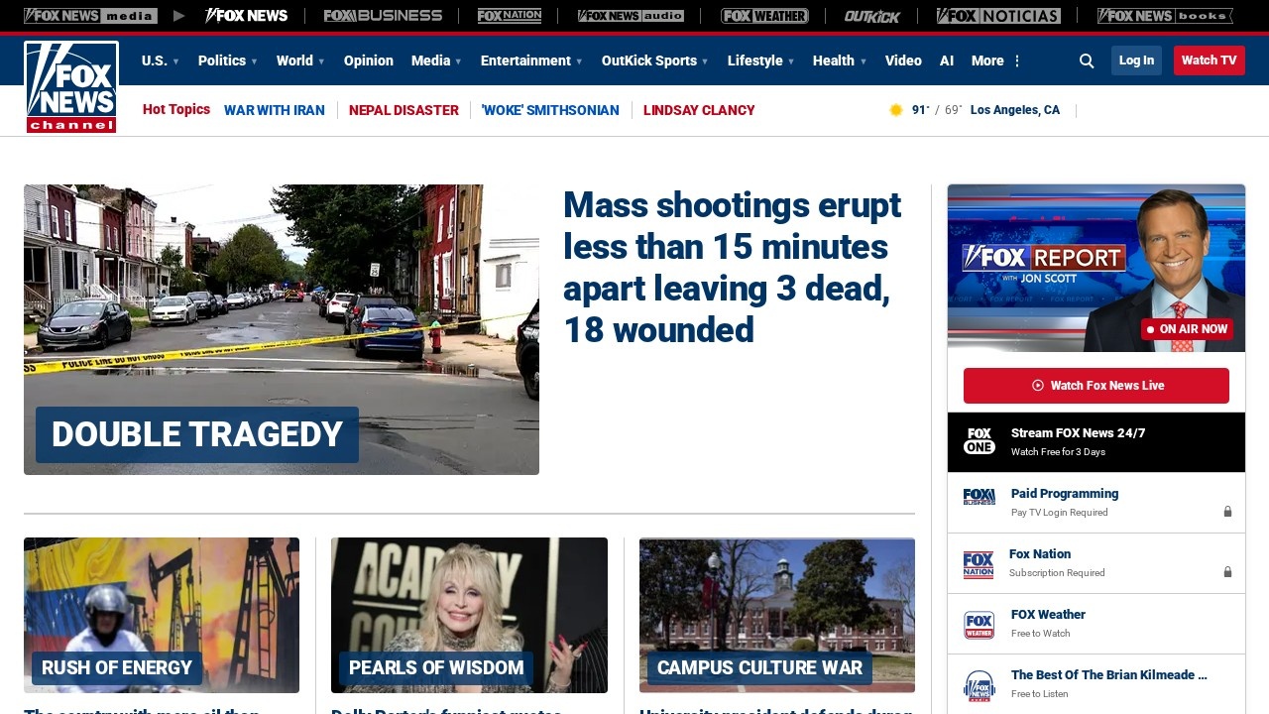Image resolution: width=1269 pixels, height=714 pixels.
Task: Open the Fox News Media network logo
Action: 90,16
